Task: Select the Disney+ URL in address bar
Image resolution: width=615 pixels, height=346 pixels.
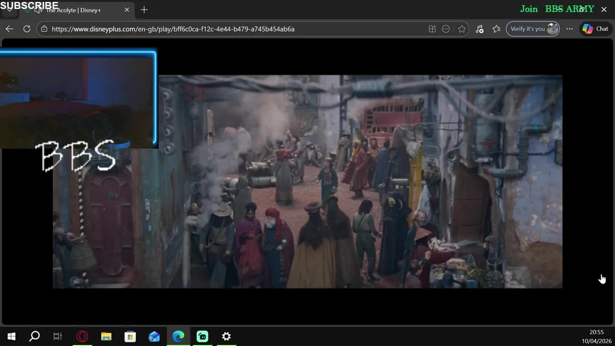Action: [x=173, y=29]
